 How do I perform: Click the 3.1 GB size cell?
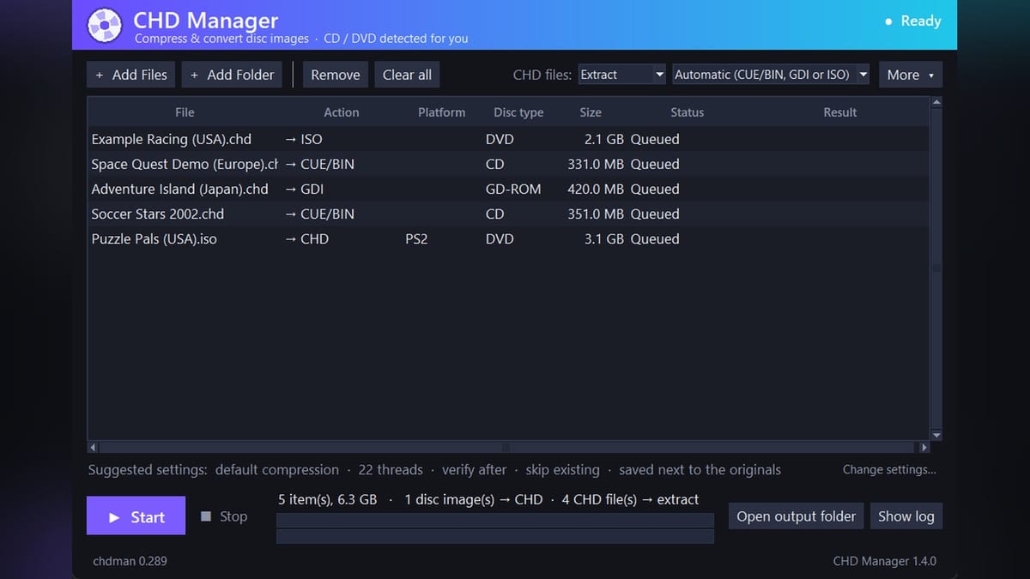click(x=603, y=238)
